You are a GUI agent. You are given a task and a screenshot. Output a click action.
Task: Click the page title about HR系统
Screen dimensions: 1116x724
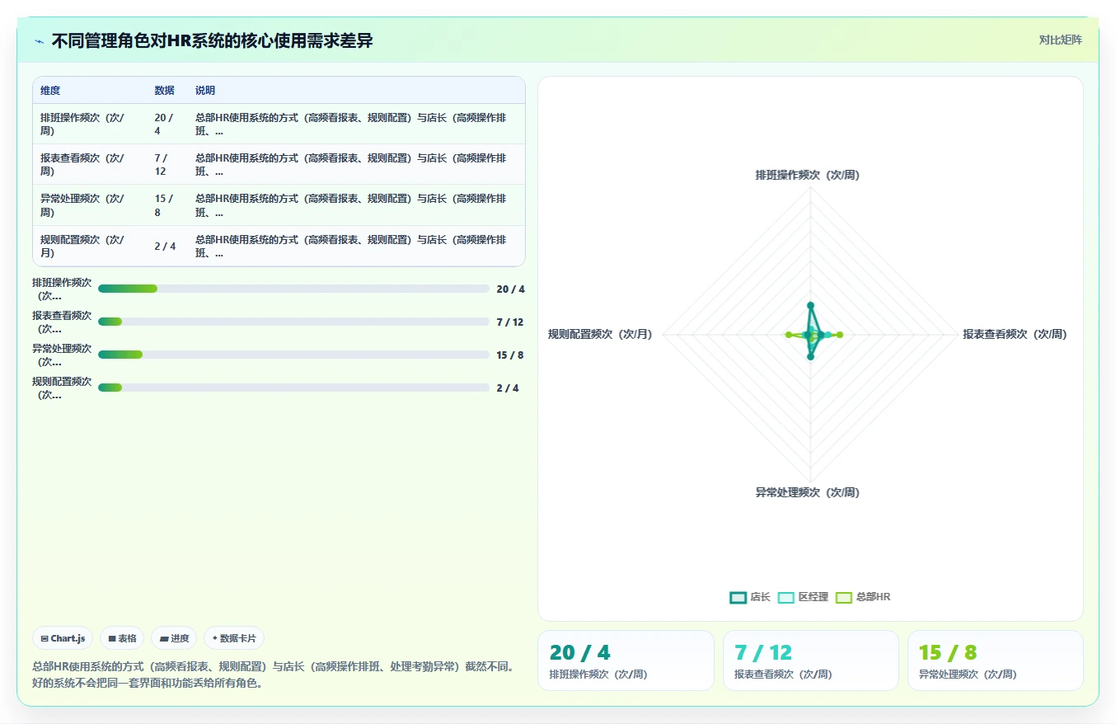pyautogui.click(x=213, y=40)
